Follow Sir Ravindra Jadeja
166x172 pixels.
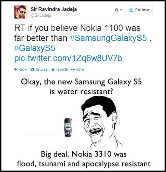[x=138, y=10]
